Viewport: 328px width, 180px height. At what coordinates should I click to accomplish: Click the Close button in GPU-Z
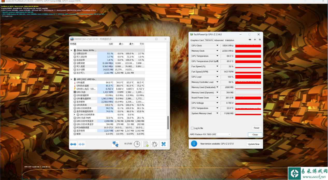point(255,135)
